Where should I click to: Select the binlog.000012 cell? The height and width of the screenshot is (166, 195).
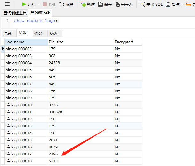[x=26, y=119]
